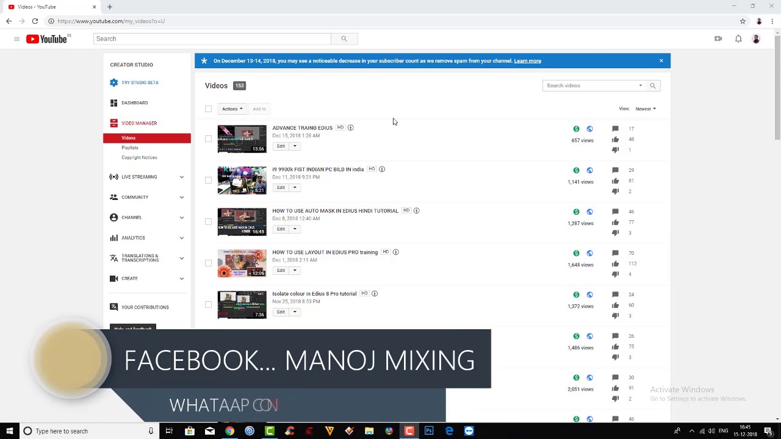Tick the select-all videos checkbox

208,109
